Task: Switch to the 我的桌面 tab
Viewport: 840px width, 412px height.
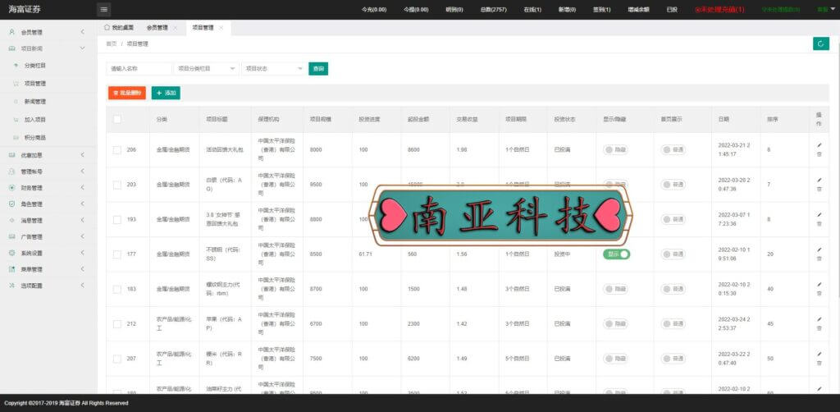Action: coord(119,28)
